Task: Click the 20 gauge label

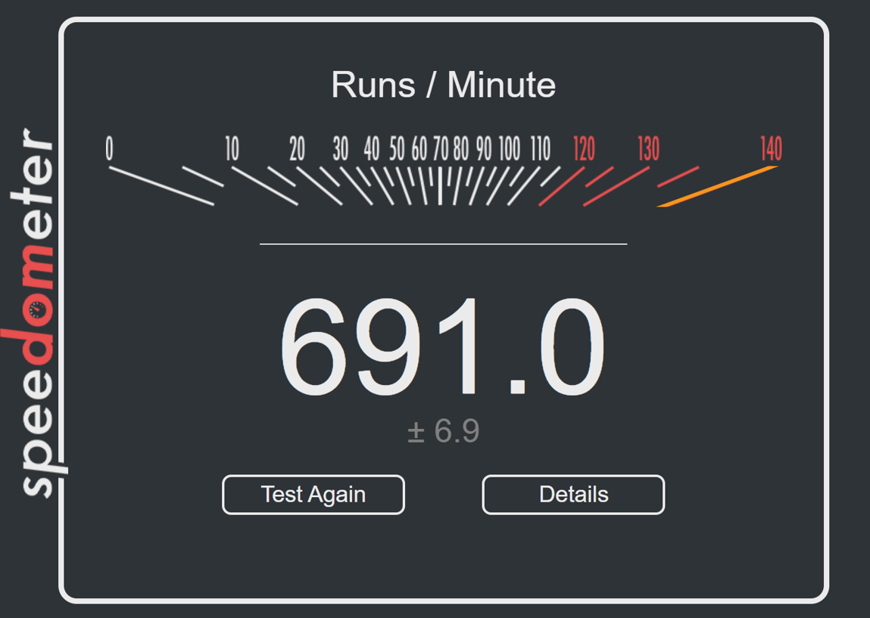Action: [x=297, y=148]
